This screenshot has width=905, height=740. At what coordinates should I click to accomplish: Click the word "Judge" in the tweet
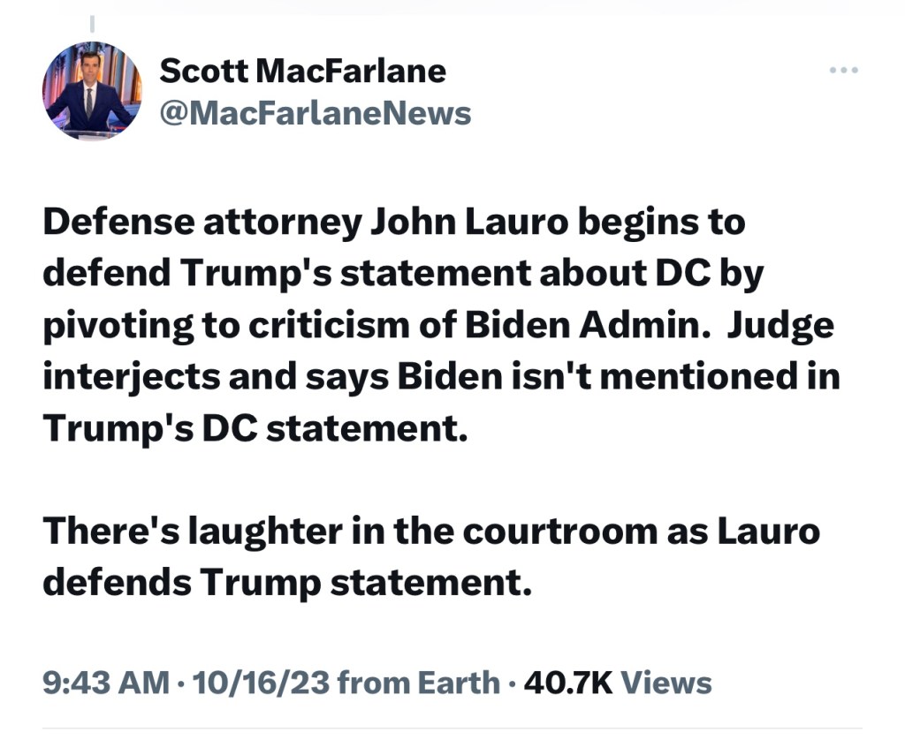780,327
